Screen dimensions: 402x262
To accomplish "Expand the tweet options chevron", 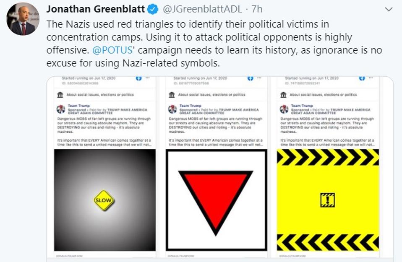I will 389,10.
